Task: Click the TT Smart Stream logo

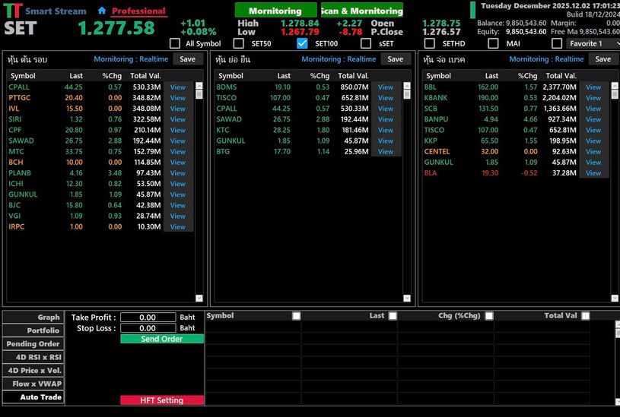Action: 14,11
